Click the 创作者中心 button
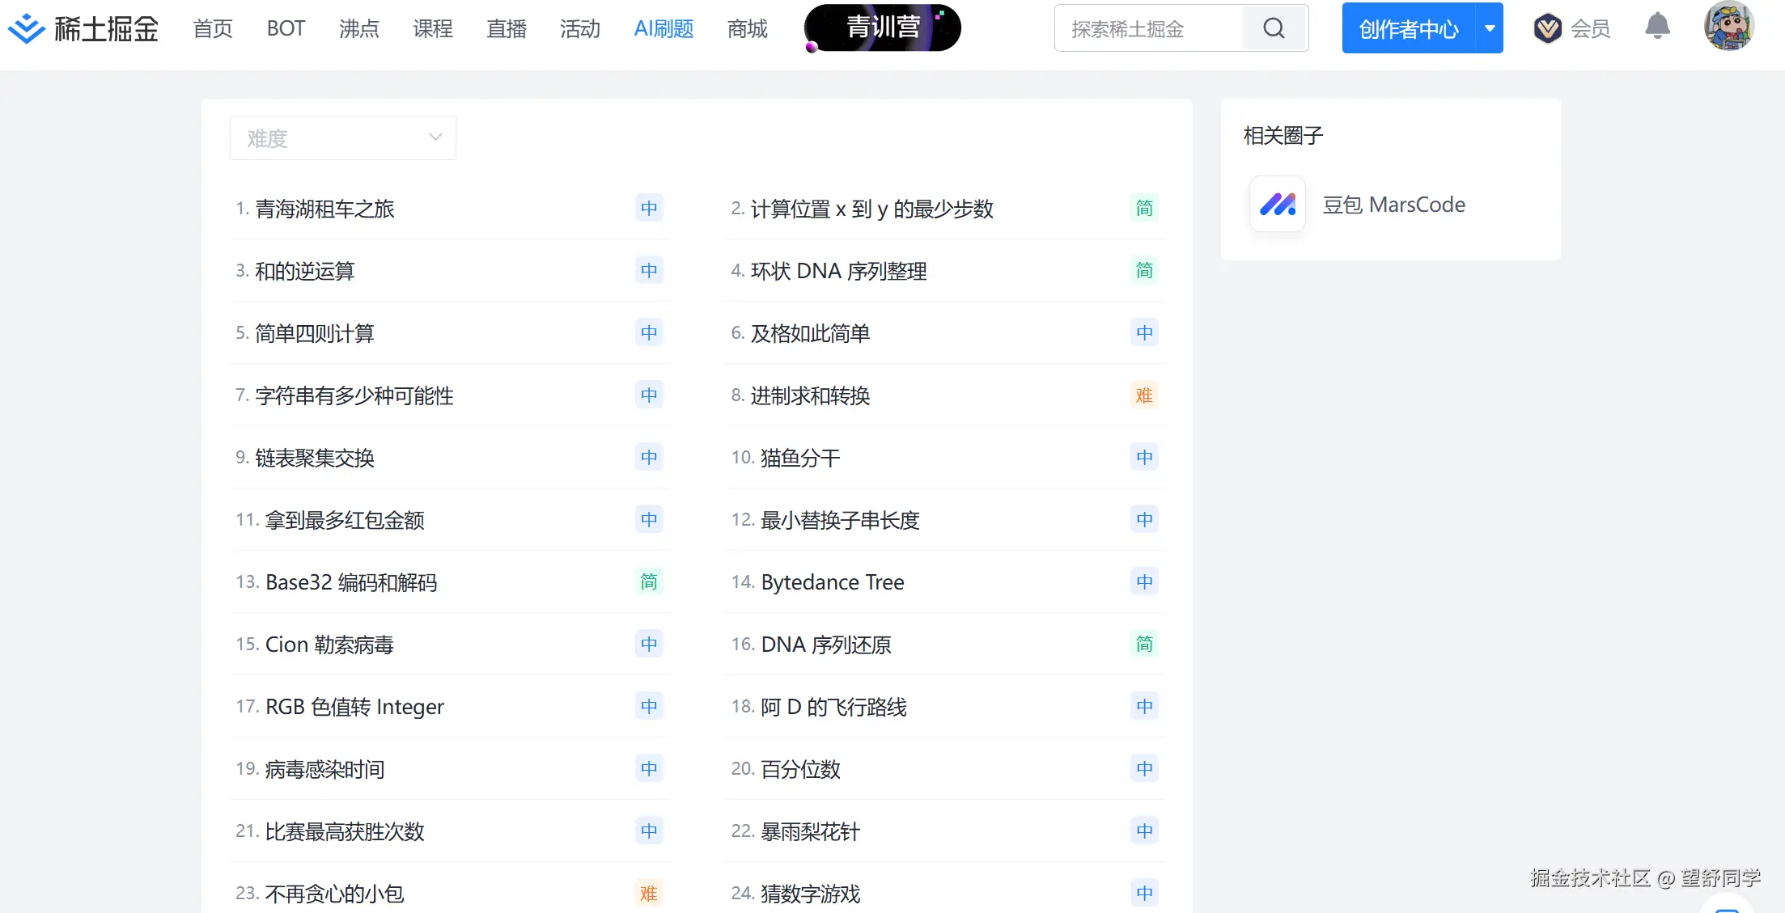Image resolution: width=1785 pixels, height=913 pixels. click(1408, 27)
